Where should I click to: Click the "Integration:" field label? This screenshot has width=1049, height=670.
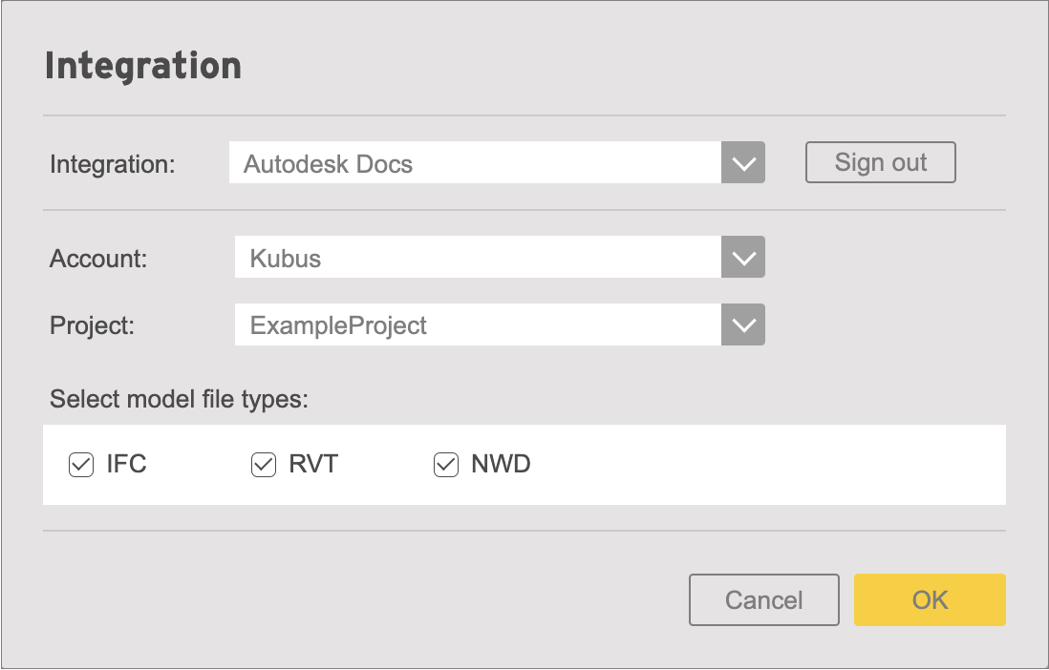(113, 164)
